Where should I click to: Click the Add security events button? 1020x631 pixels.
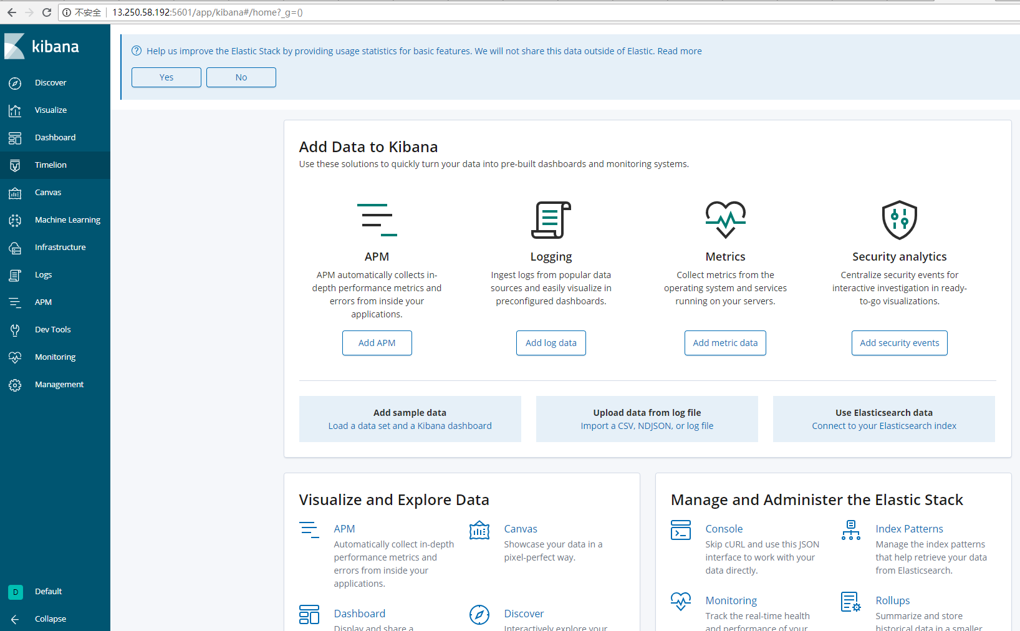[x=900, y=343]
